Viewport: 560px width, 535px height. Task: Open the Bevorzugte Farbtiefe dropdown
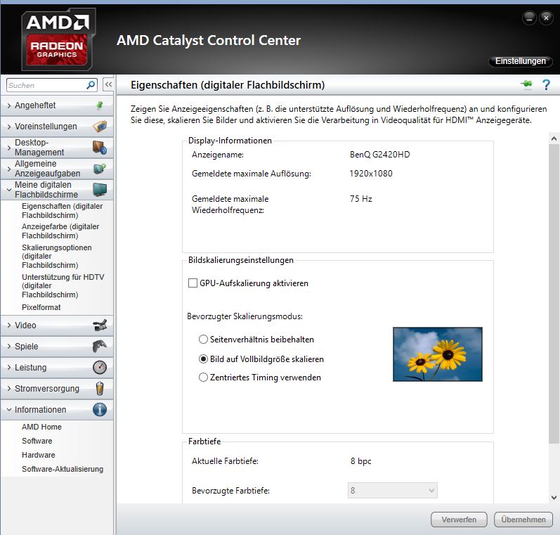pyautogui.click(x=393, y=490)
